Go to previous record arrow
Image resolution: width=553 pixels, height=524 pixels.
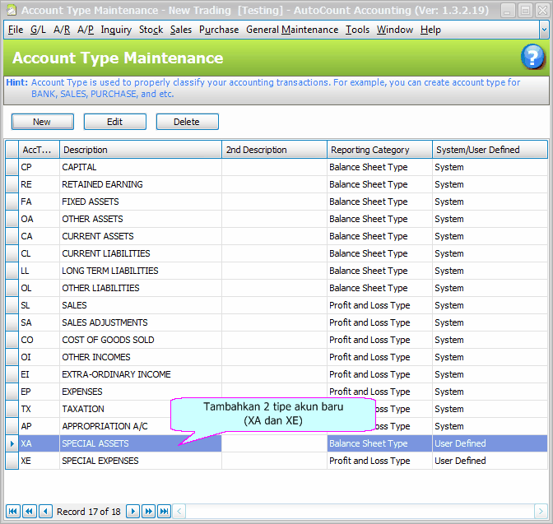click(x=45, y=511)
